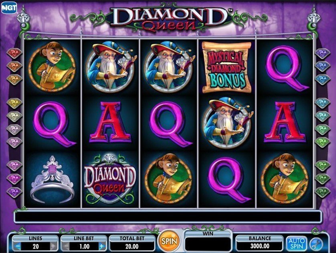
Task: Increase lines with the plus button
Action: (53, 246)
